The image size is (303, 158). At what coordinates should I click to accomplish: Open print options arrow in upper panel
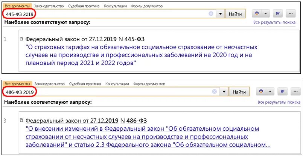tap(265, 13)
